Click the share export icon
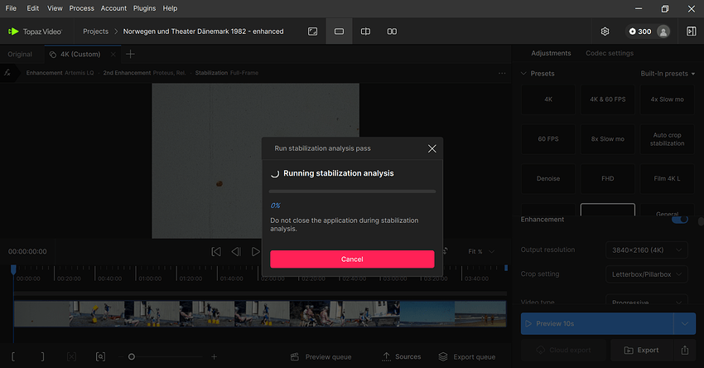This screenshot has height=368, width=704. click(x=685, y=350)
